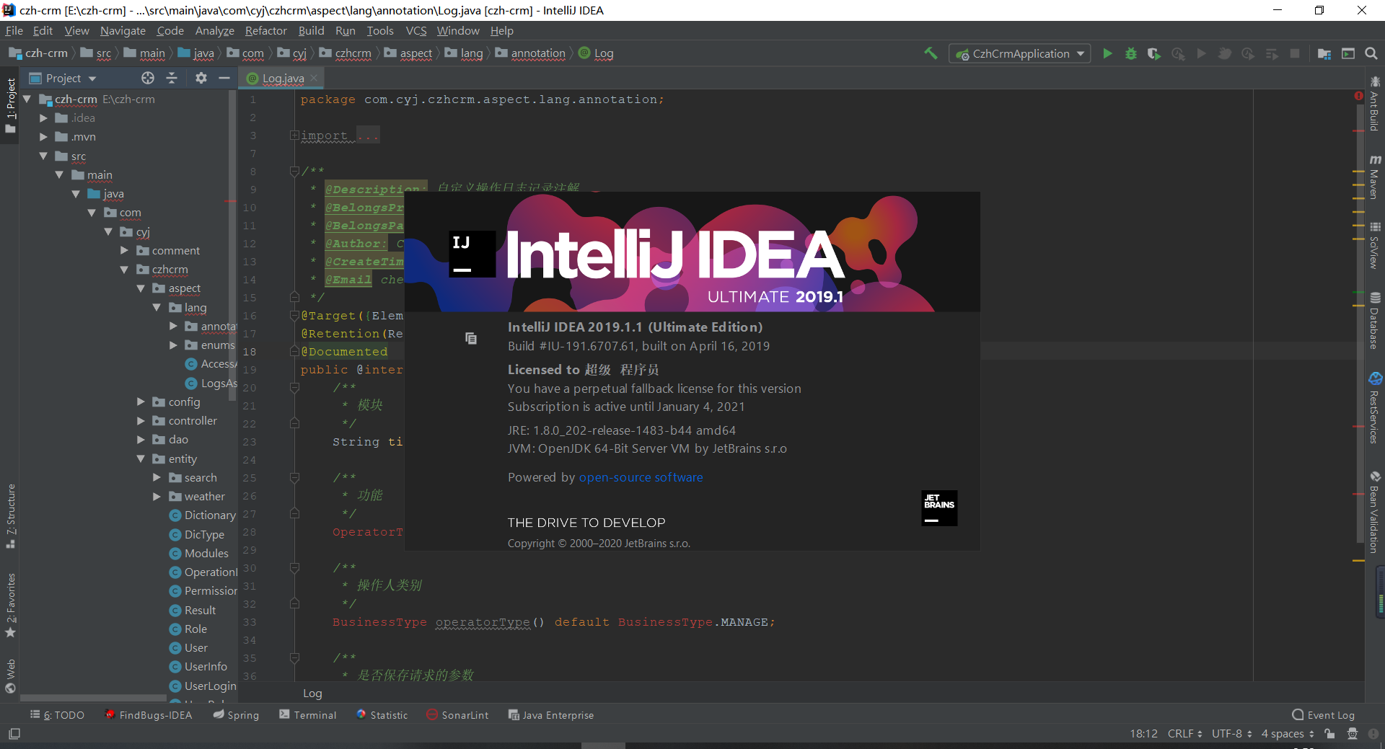
Task: Open the Project view selector dropdown
Action: click(x=63, y=78)
